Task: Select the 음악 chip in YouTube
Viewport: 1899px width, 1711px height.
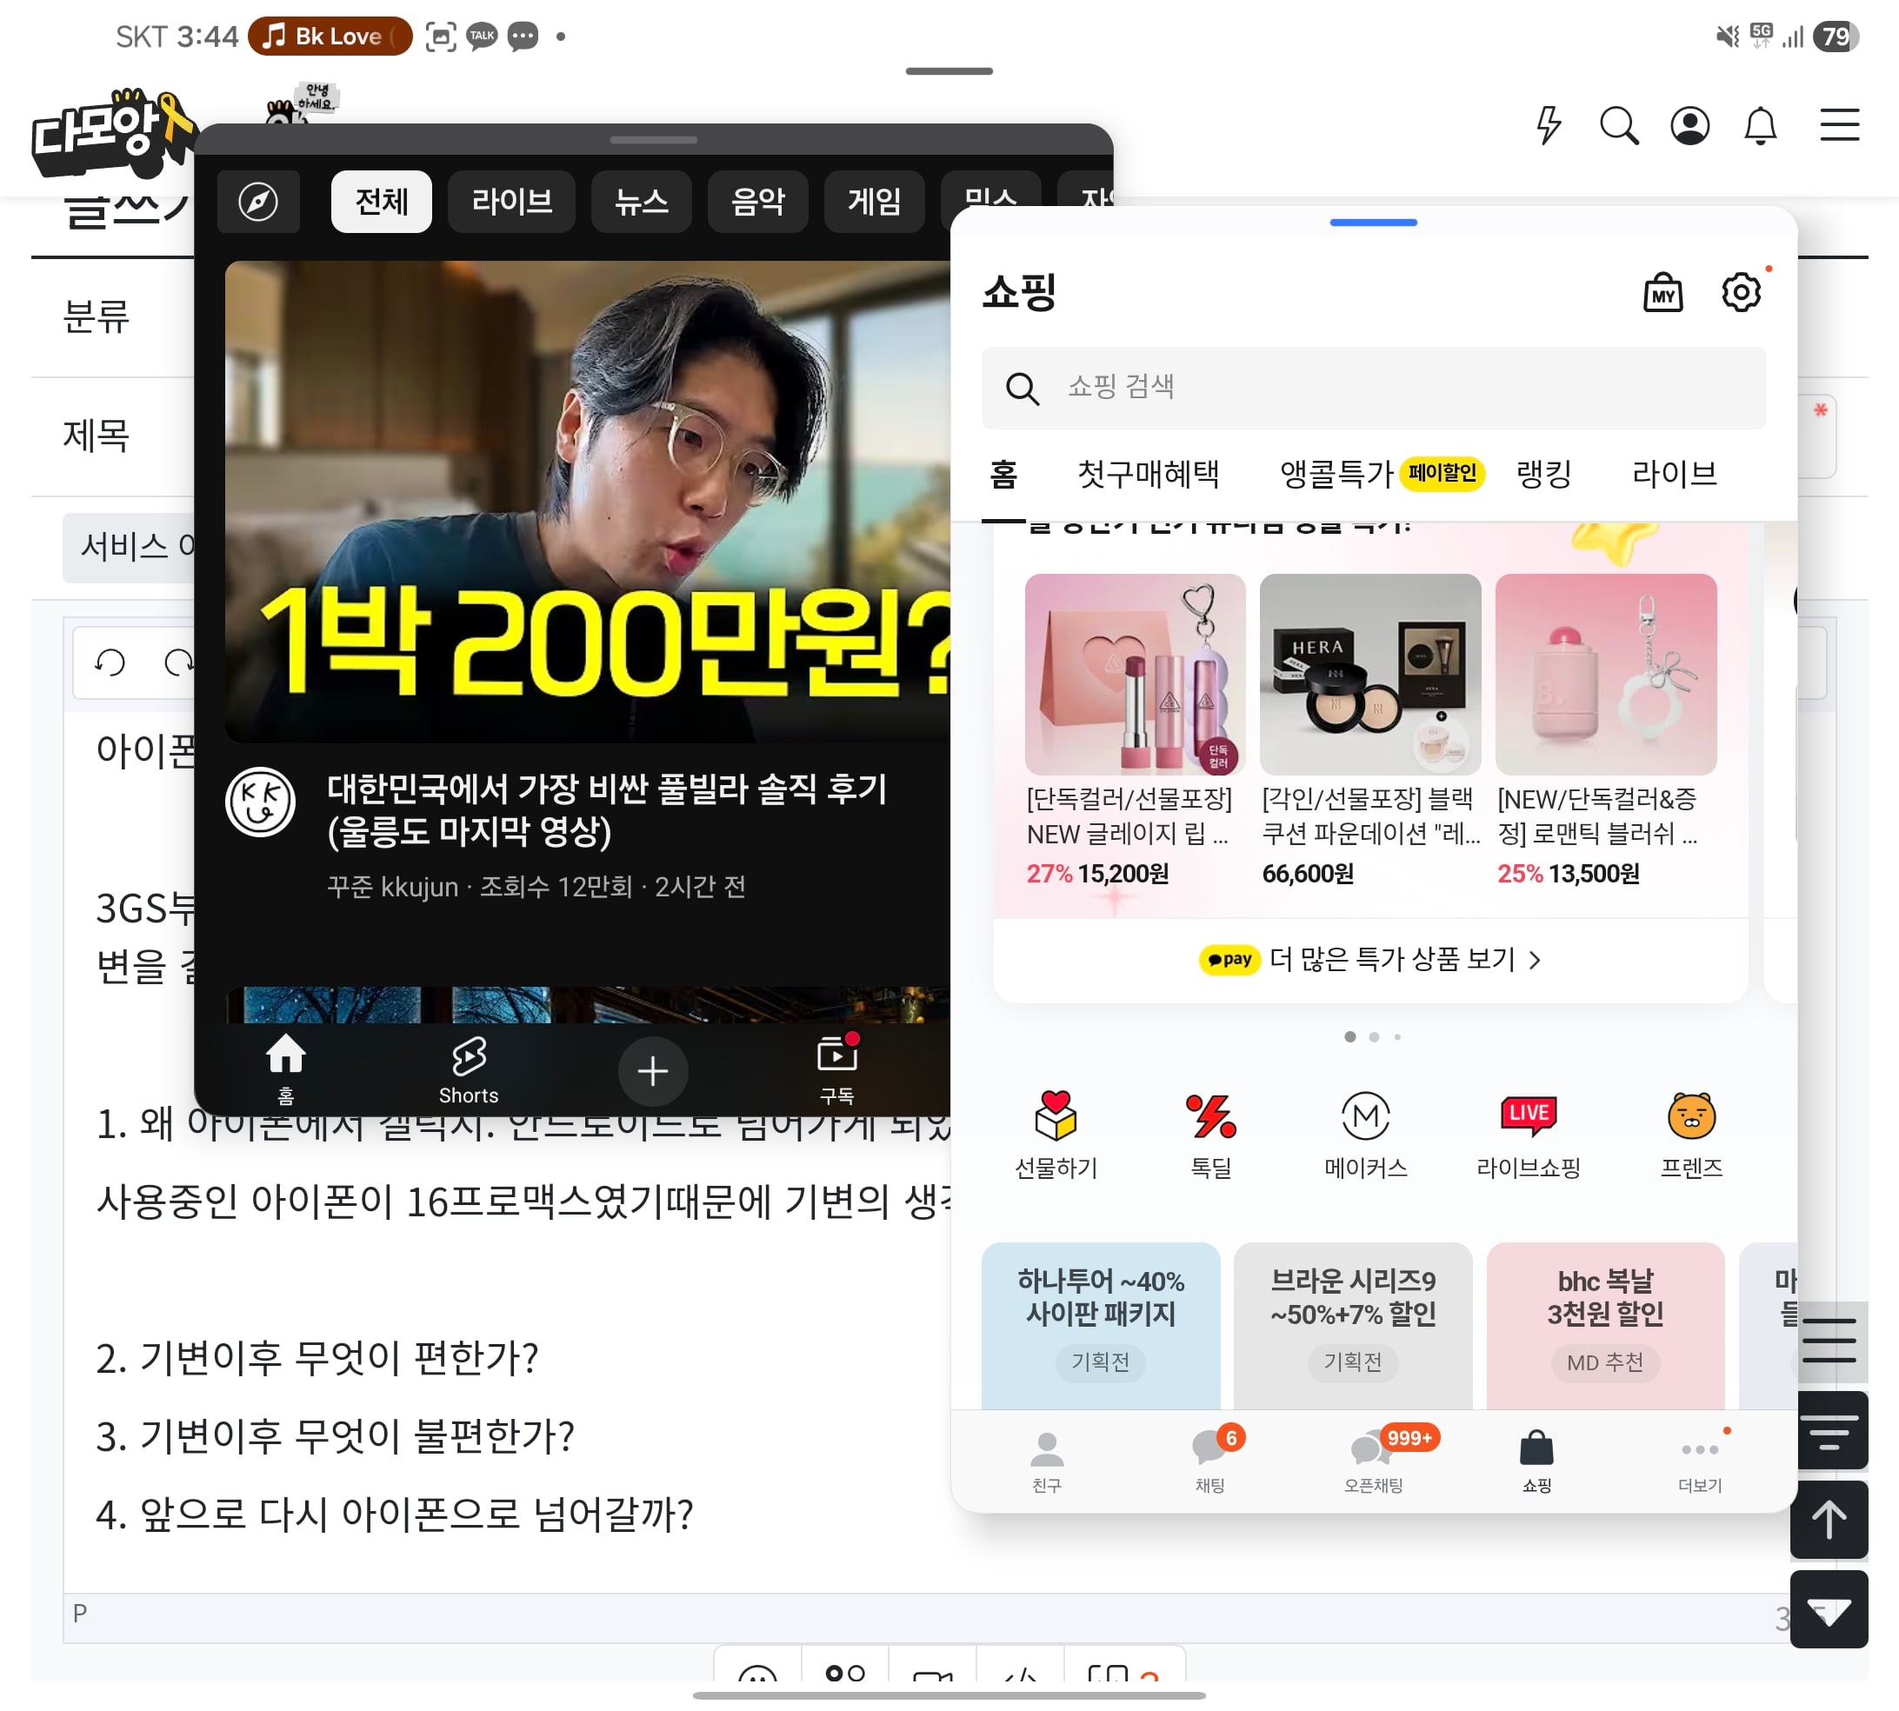Action: tap(757, 201)
